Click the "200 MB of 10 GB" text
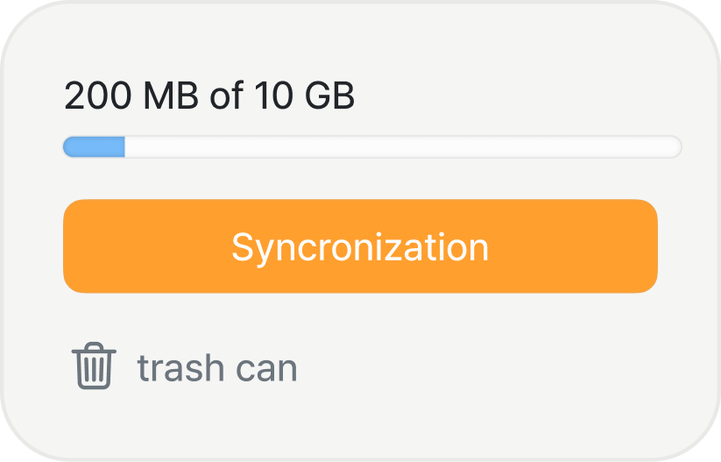The height and width of the screenshot is (462, 721). tap(209, 96)
